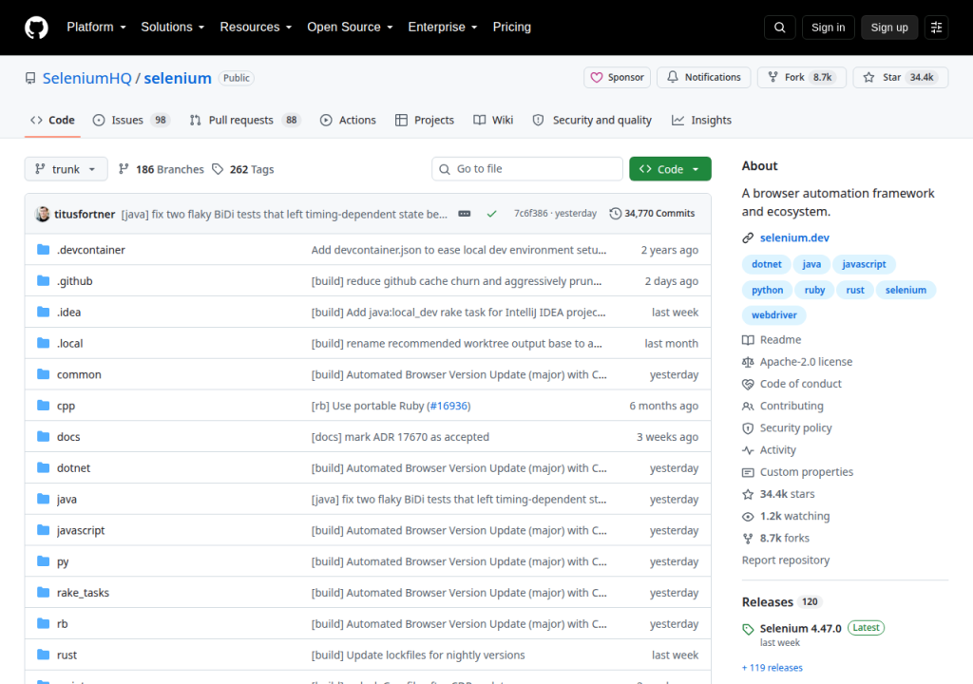Open the SeleniumHQ organization link
This screenshot has width=973, height=684.
pyautogui.click(x=86, y=78)
